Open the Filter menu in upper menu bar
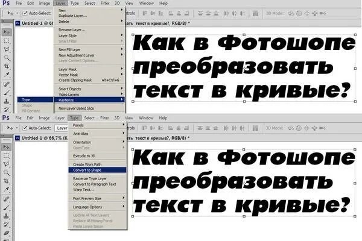 pyautogui.click(x=105, y=3)
